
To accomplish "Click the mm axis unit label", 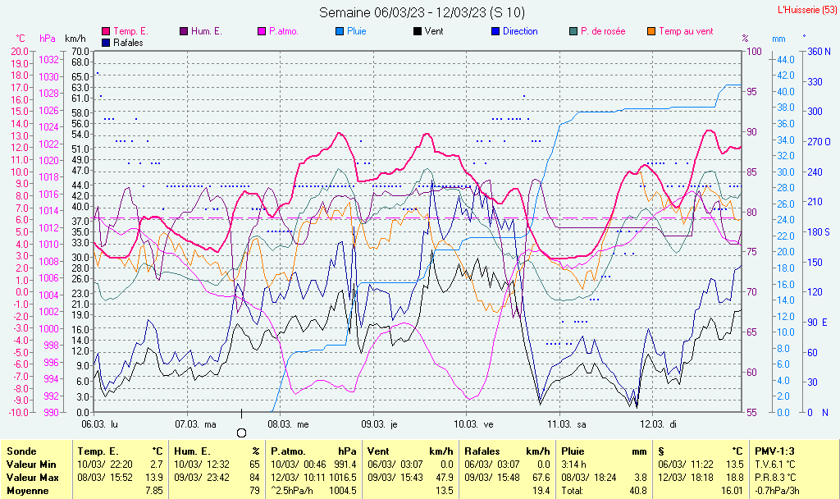I will 778,39.
